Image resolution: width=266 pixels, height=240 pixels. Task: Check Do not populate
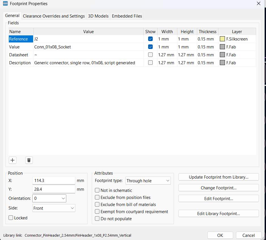(x=97, y=219)
